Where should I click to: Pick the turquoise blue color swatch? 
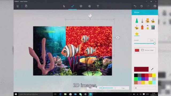pyautogui.click(x=139, y=79)
